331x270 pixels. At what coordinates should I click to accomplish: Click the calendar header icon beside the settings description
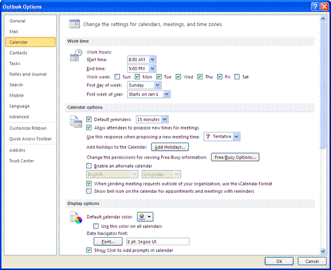[x=74, y=24]
